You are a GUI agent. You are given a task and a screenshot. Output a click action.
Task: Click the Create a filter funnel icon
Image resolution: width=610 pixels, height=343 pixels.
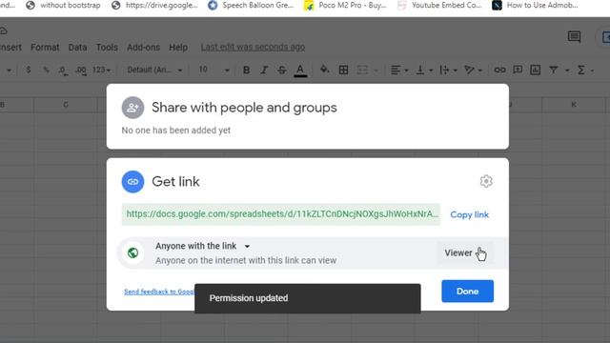[x=554, y=70]
